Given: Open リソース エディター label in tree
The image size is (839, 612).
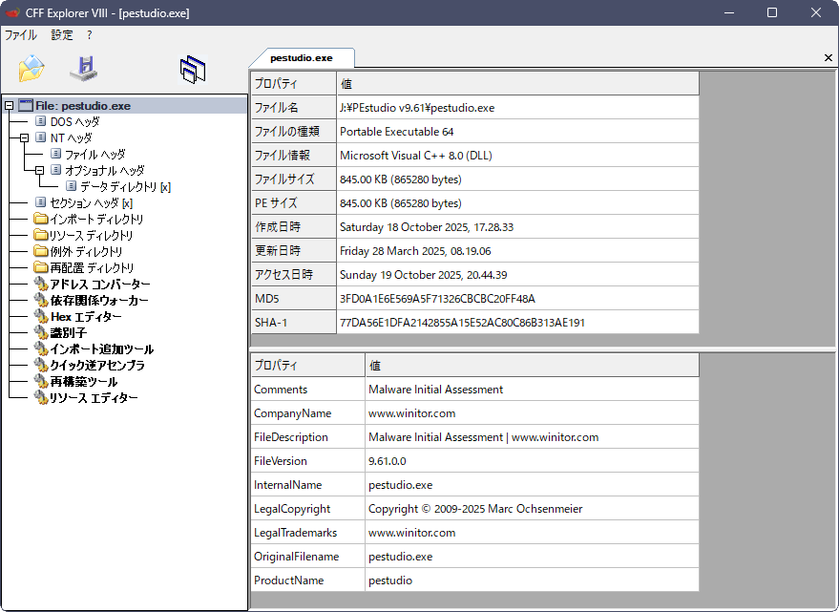Looking at the screenshot, I should pyautogui.click(x=94, y=398).
